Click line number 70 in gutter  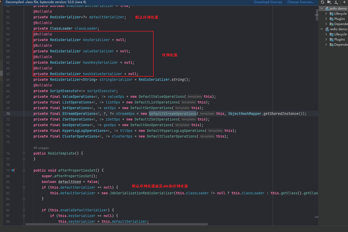tap(8, 114)
